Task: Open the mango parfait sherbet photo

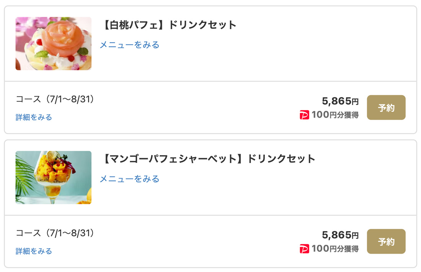Action: (x=54, y=177)
